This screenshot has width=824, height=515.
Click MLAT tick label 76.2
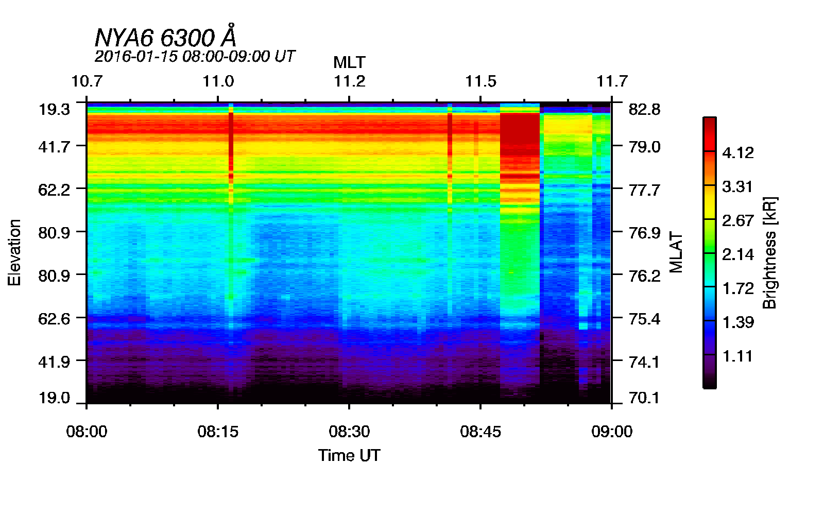coord(644,276)
